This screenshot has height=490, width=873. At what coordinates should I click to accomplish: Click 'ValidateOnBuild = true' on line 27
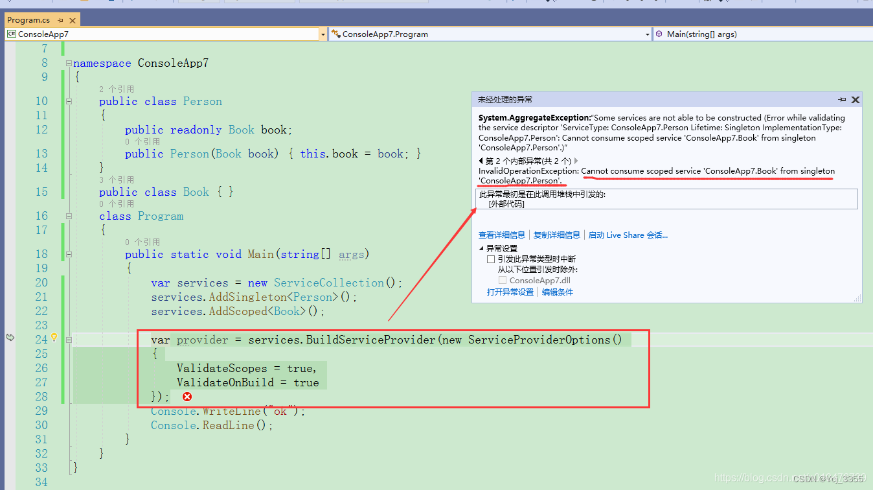click(248, 382)
